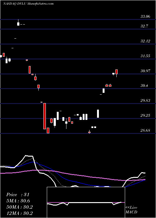
Task: Select the 30.4 price level label
Action: (x=144, y=86)
